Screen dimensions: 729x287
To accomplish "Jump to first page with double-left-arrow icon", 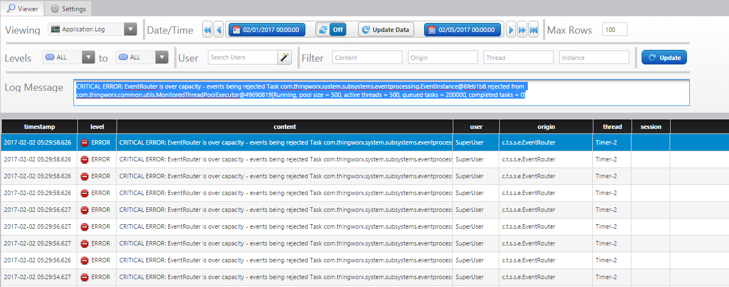I will (x=207, y=30).
